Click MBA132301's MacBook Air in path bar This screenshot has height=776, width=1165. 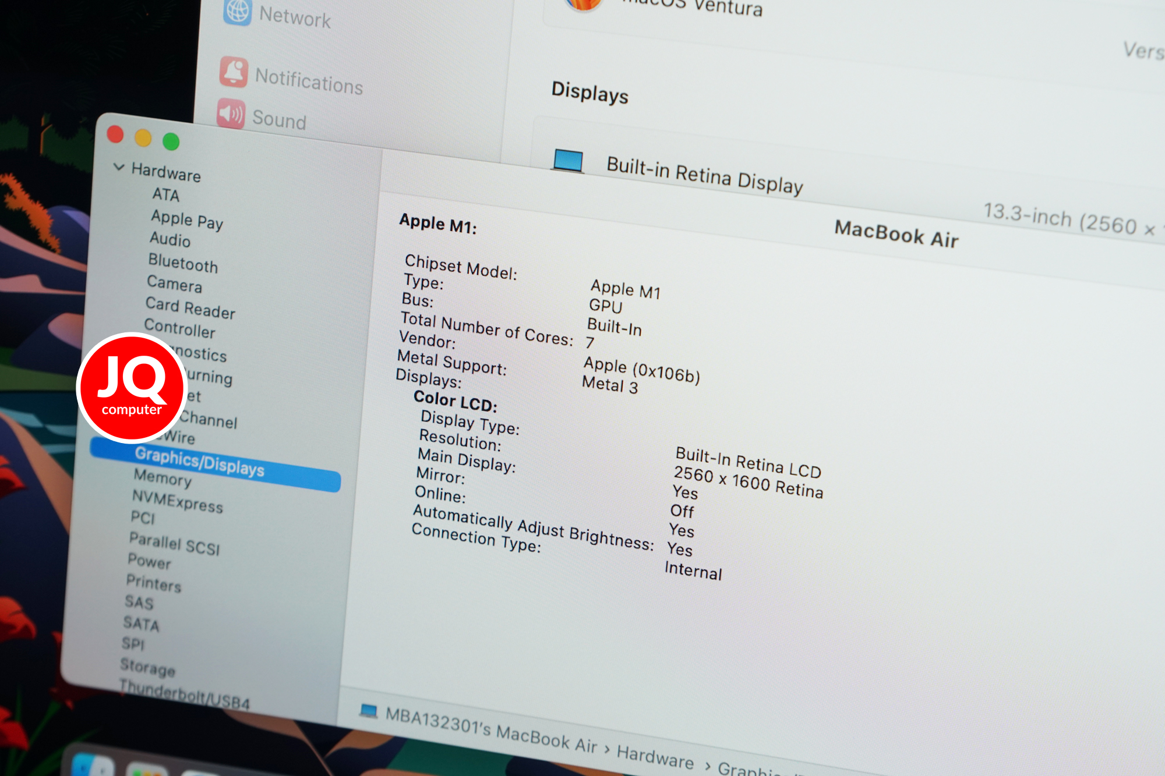[x=491, y=730]
